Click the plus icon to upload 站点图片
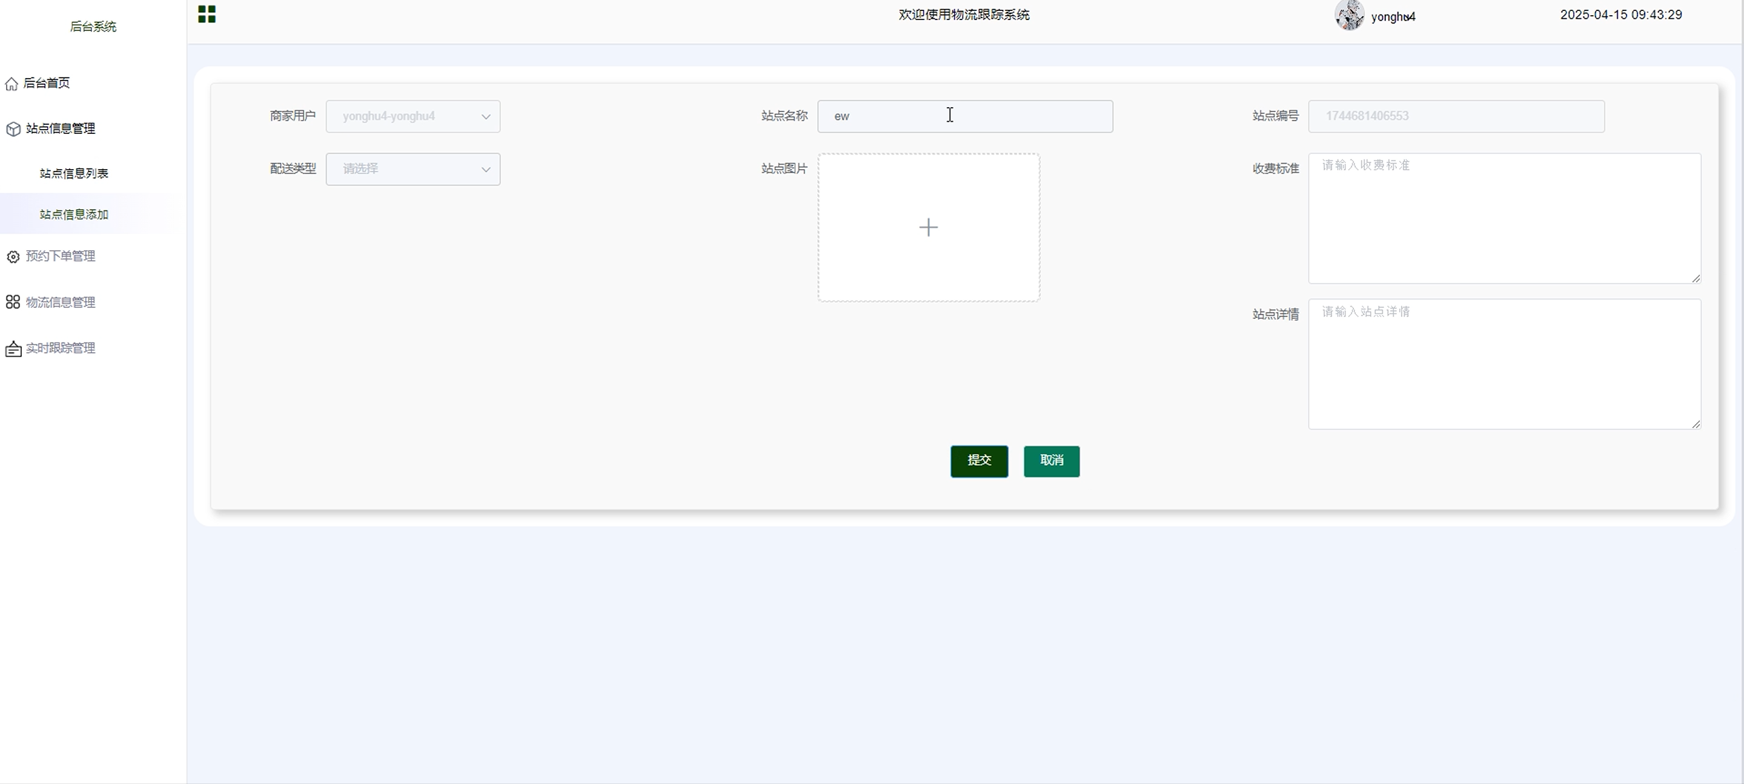Viewport: 1744px width, 784px height. (x=928, y=227)
